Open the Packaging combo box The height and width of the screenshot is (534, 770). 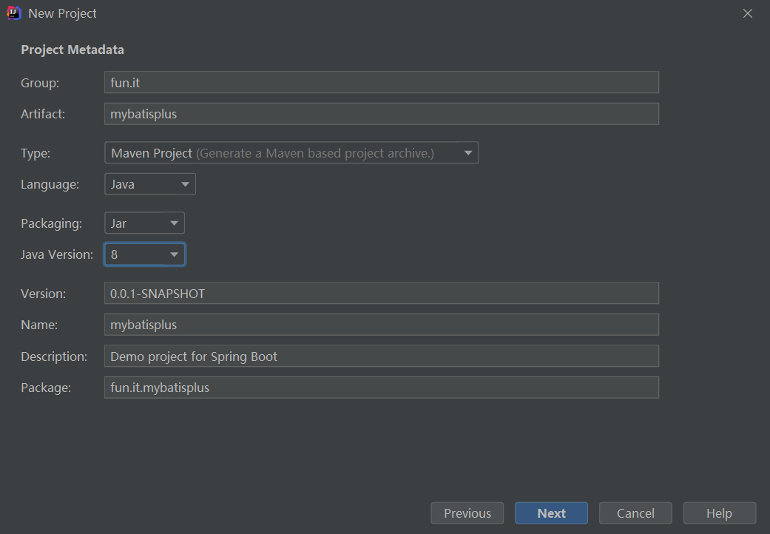tap(144, 223)
